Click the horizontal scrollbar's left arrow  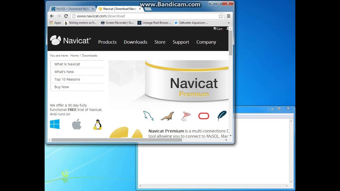[49, 140]
